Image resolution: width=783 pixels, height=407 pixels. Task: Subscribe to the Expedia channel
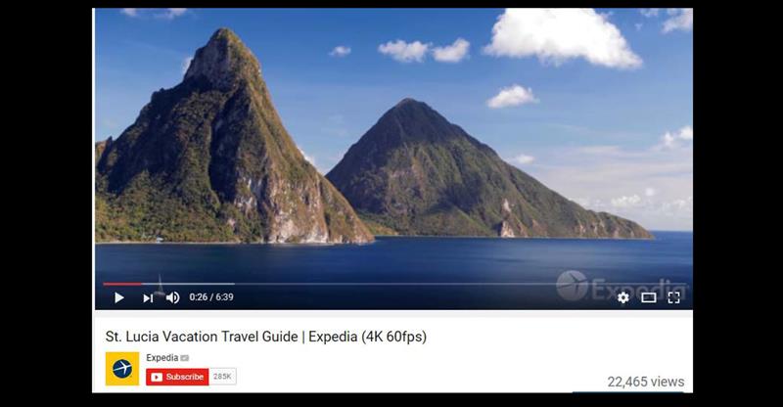(x=177, y=377)
